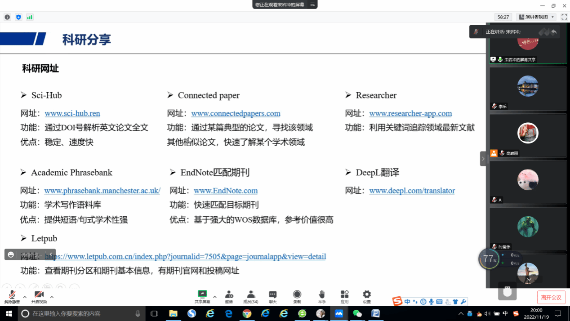
Task: Raise hand using the 举手 icon
Action: pos(322,296)
